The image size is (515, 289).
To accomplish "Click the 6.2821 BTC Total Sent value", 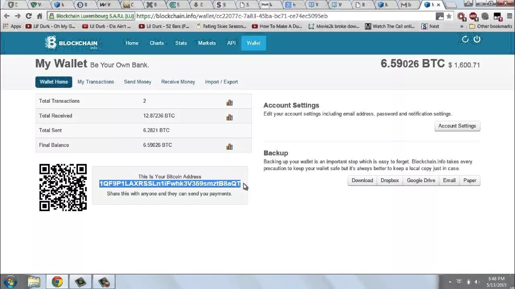I will 156,130.
